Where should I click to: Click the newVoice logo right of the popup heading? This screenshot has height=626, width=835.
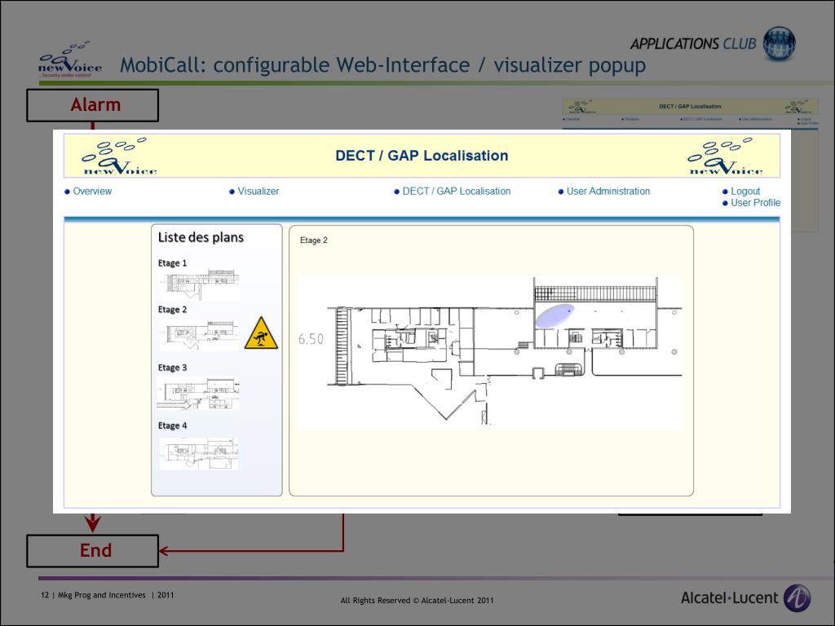tap(725, 156)
